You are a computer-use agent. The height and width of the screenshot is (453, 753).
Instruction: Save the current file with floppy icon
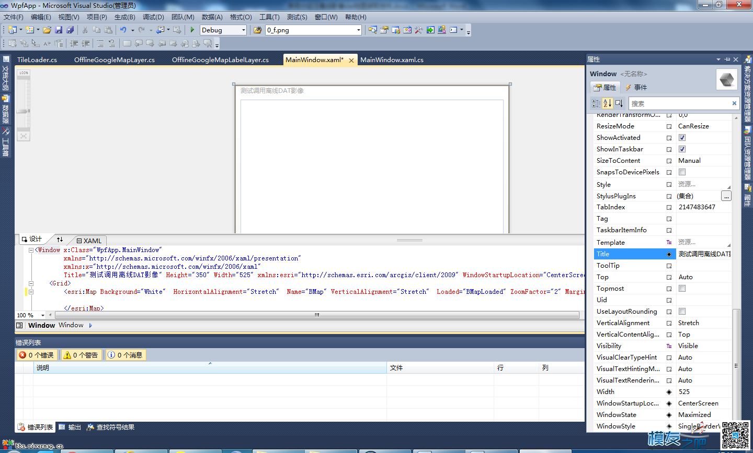pyautogui.click(x=59, y=30)
